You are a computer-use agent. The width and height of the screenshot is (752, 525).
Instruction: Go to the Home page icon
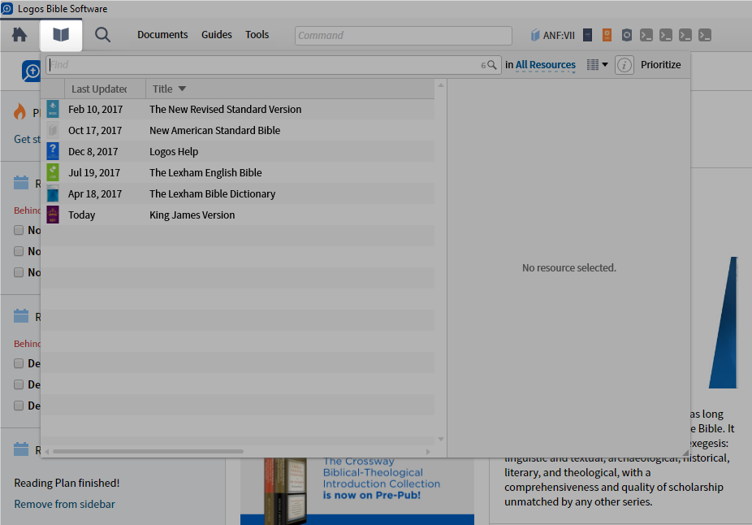19,35
